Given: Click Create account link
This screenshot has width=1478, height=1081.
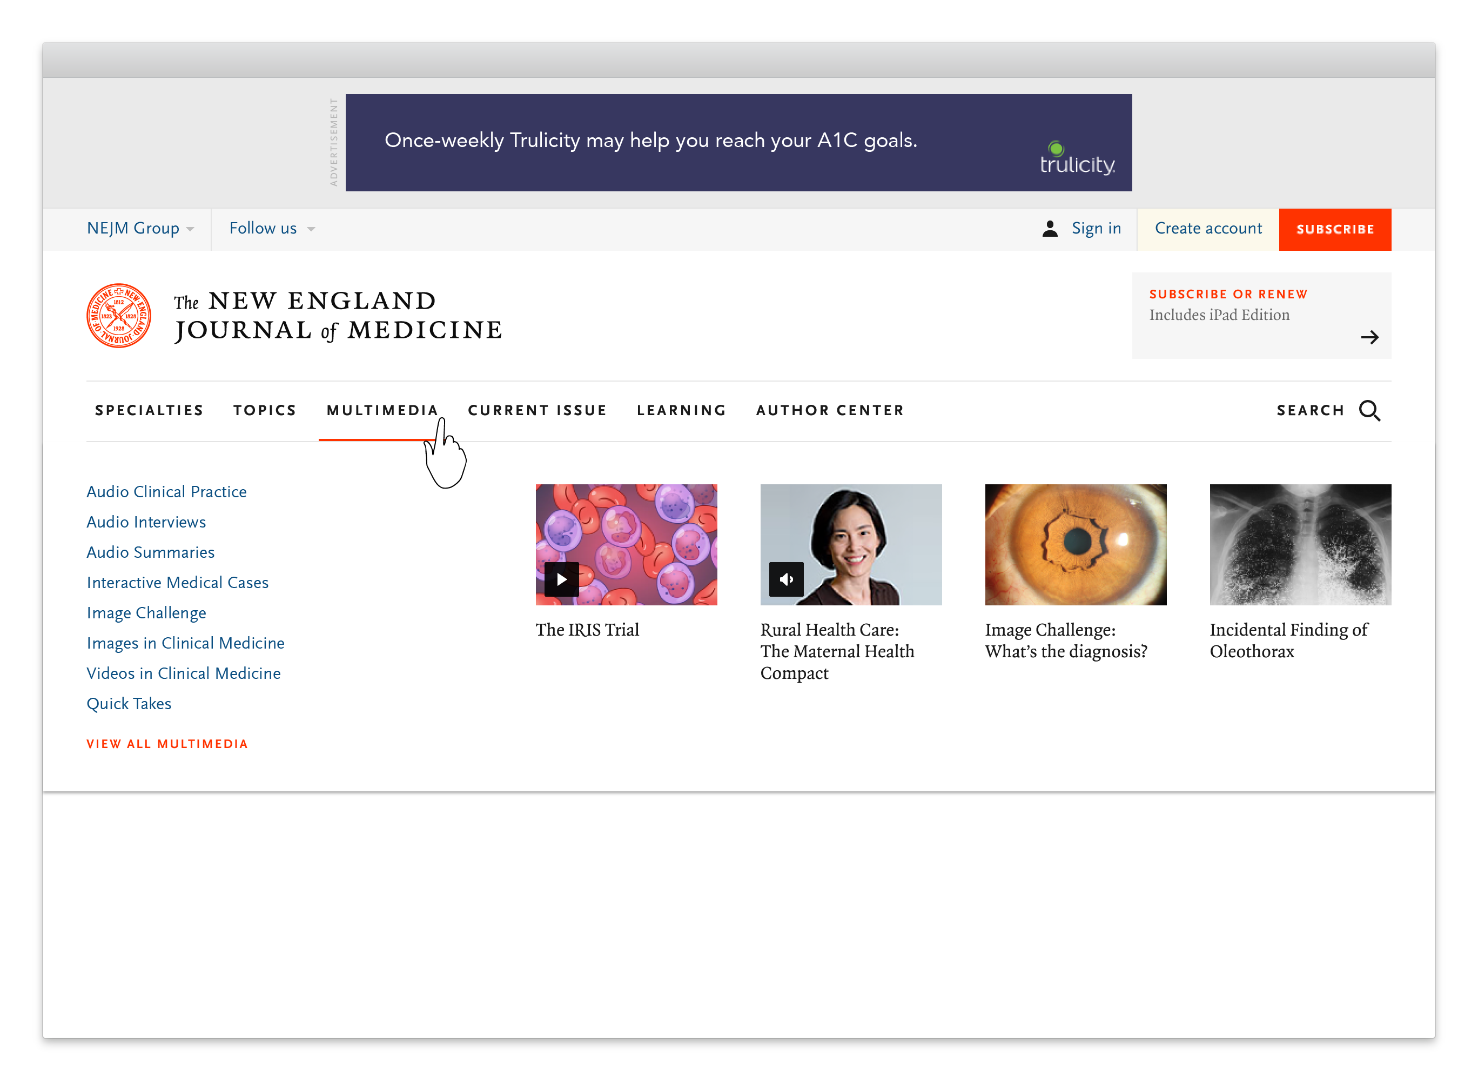Looking at the screenshot, I should pyautogui.click(x=1207, y=229).
